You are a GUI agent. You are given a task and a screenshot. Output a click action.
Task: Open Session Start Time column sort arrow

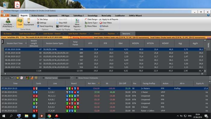point(26,43)
